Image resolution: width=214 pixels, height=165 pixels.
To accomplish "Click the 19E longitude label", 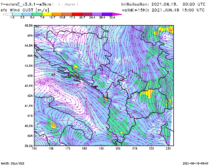I will coord(101,148).
